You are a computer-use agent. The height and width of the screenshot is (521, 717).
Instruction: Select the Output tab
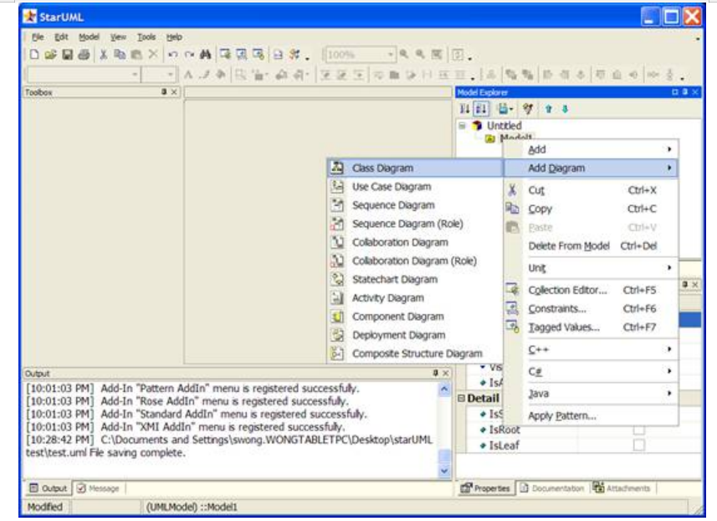[x=48, y=488]
